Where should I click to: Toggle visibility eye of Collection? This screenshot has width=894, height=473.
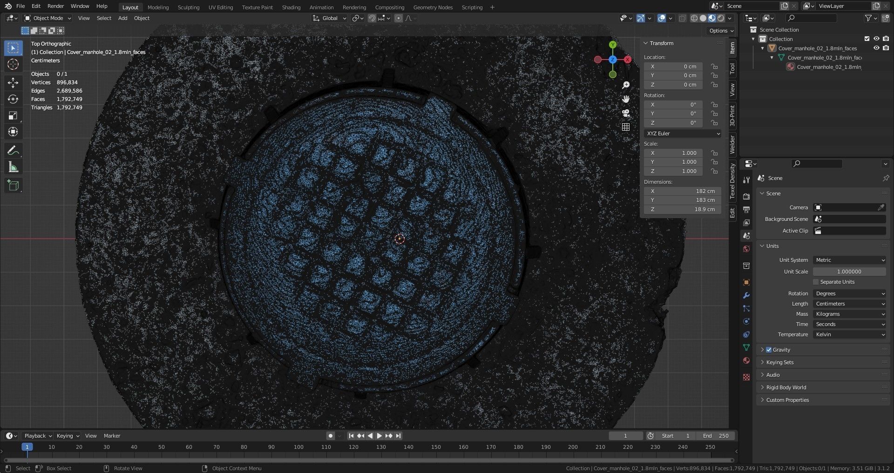click(876, 39)
